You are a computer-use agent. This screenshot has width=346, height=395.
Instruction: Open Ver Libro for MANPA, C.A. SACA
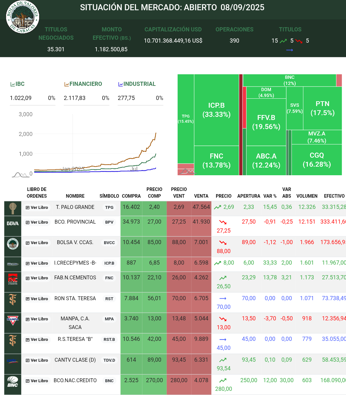[x=37, y=319]
